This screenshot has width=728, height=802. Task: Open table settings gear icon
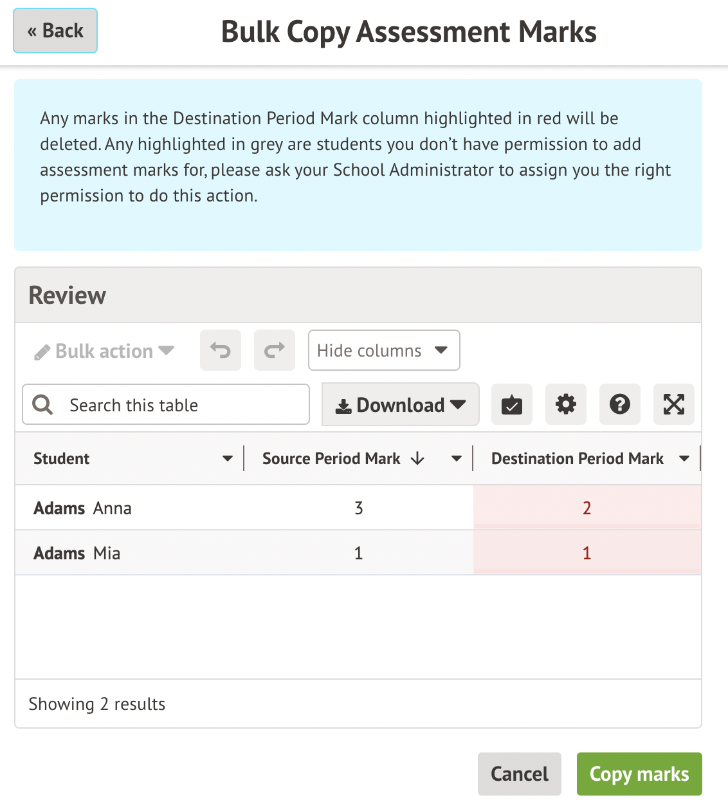[566, 405]
